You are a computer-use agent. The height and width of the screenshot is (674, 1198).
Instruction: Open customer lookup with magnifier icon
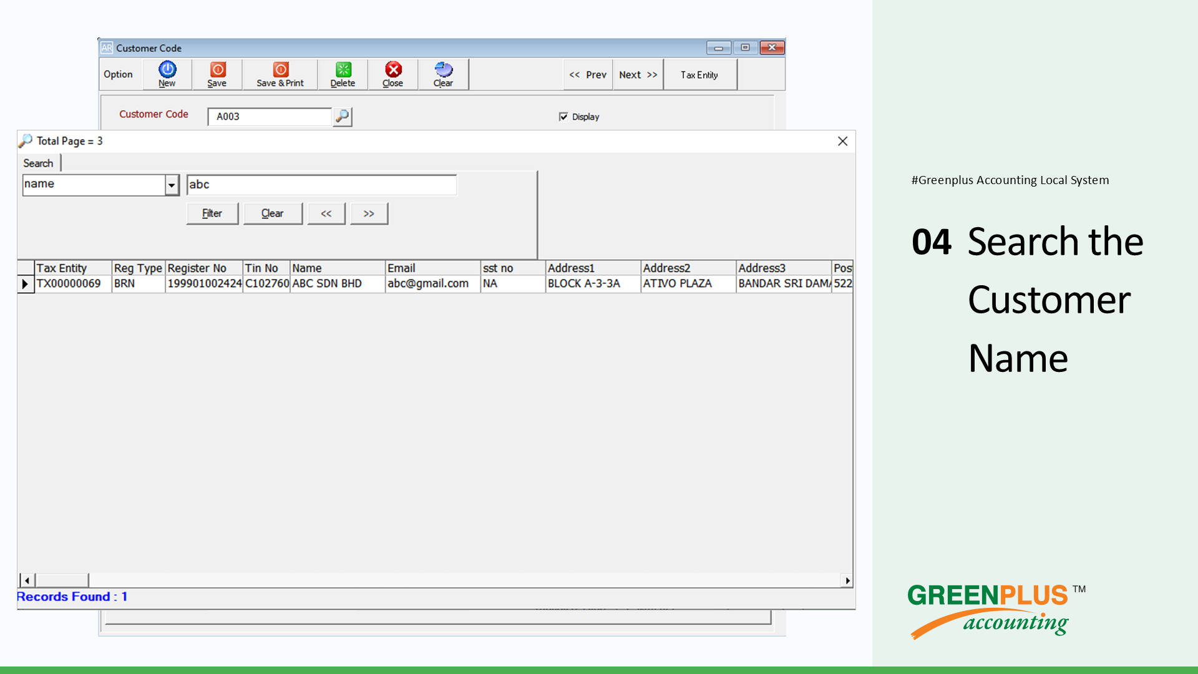pos(342,116)
